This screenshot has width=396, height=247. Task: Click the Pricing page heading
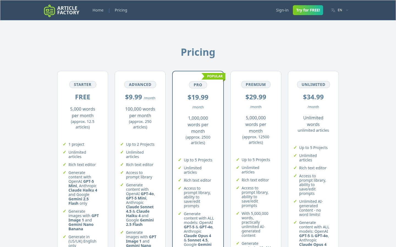[198, 52]
